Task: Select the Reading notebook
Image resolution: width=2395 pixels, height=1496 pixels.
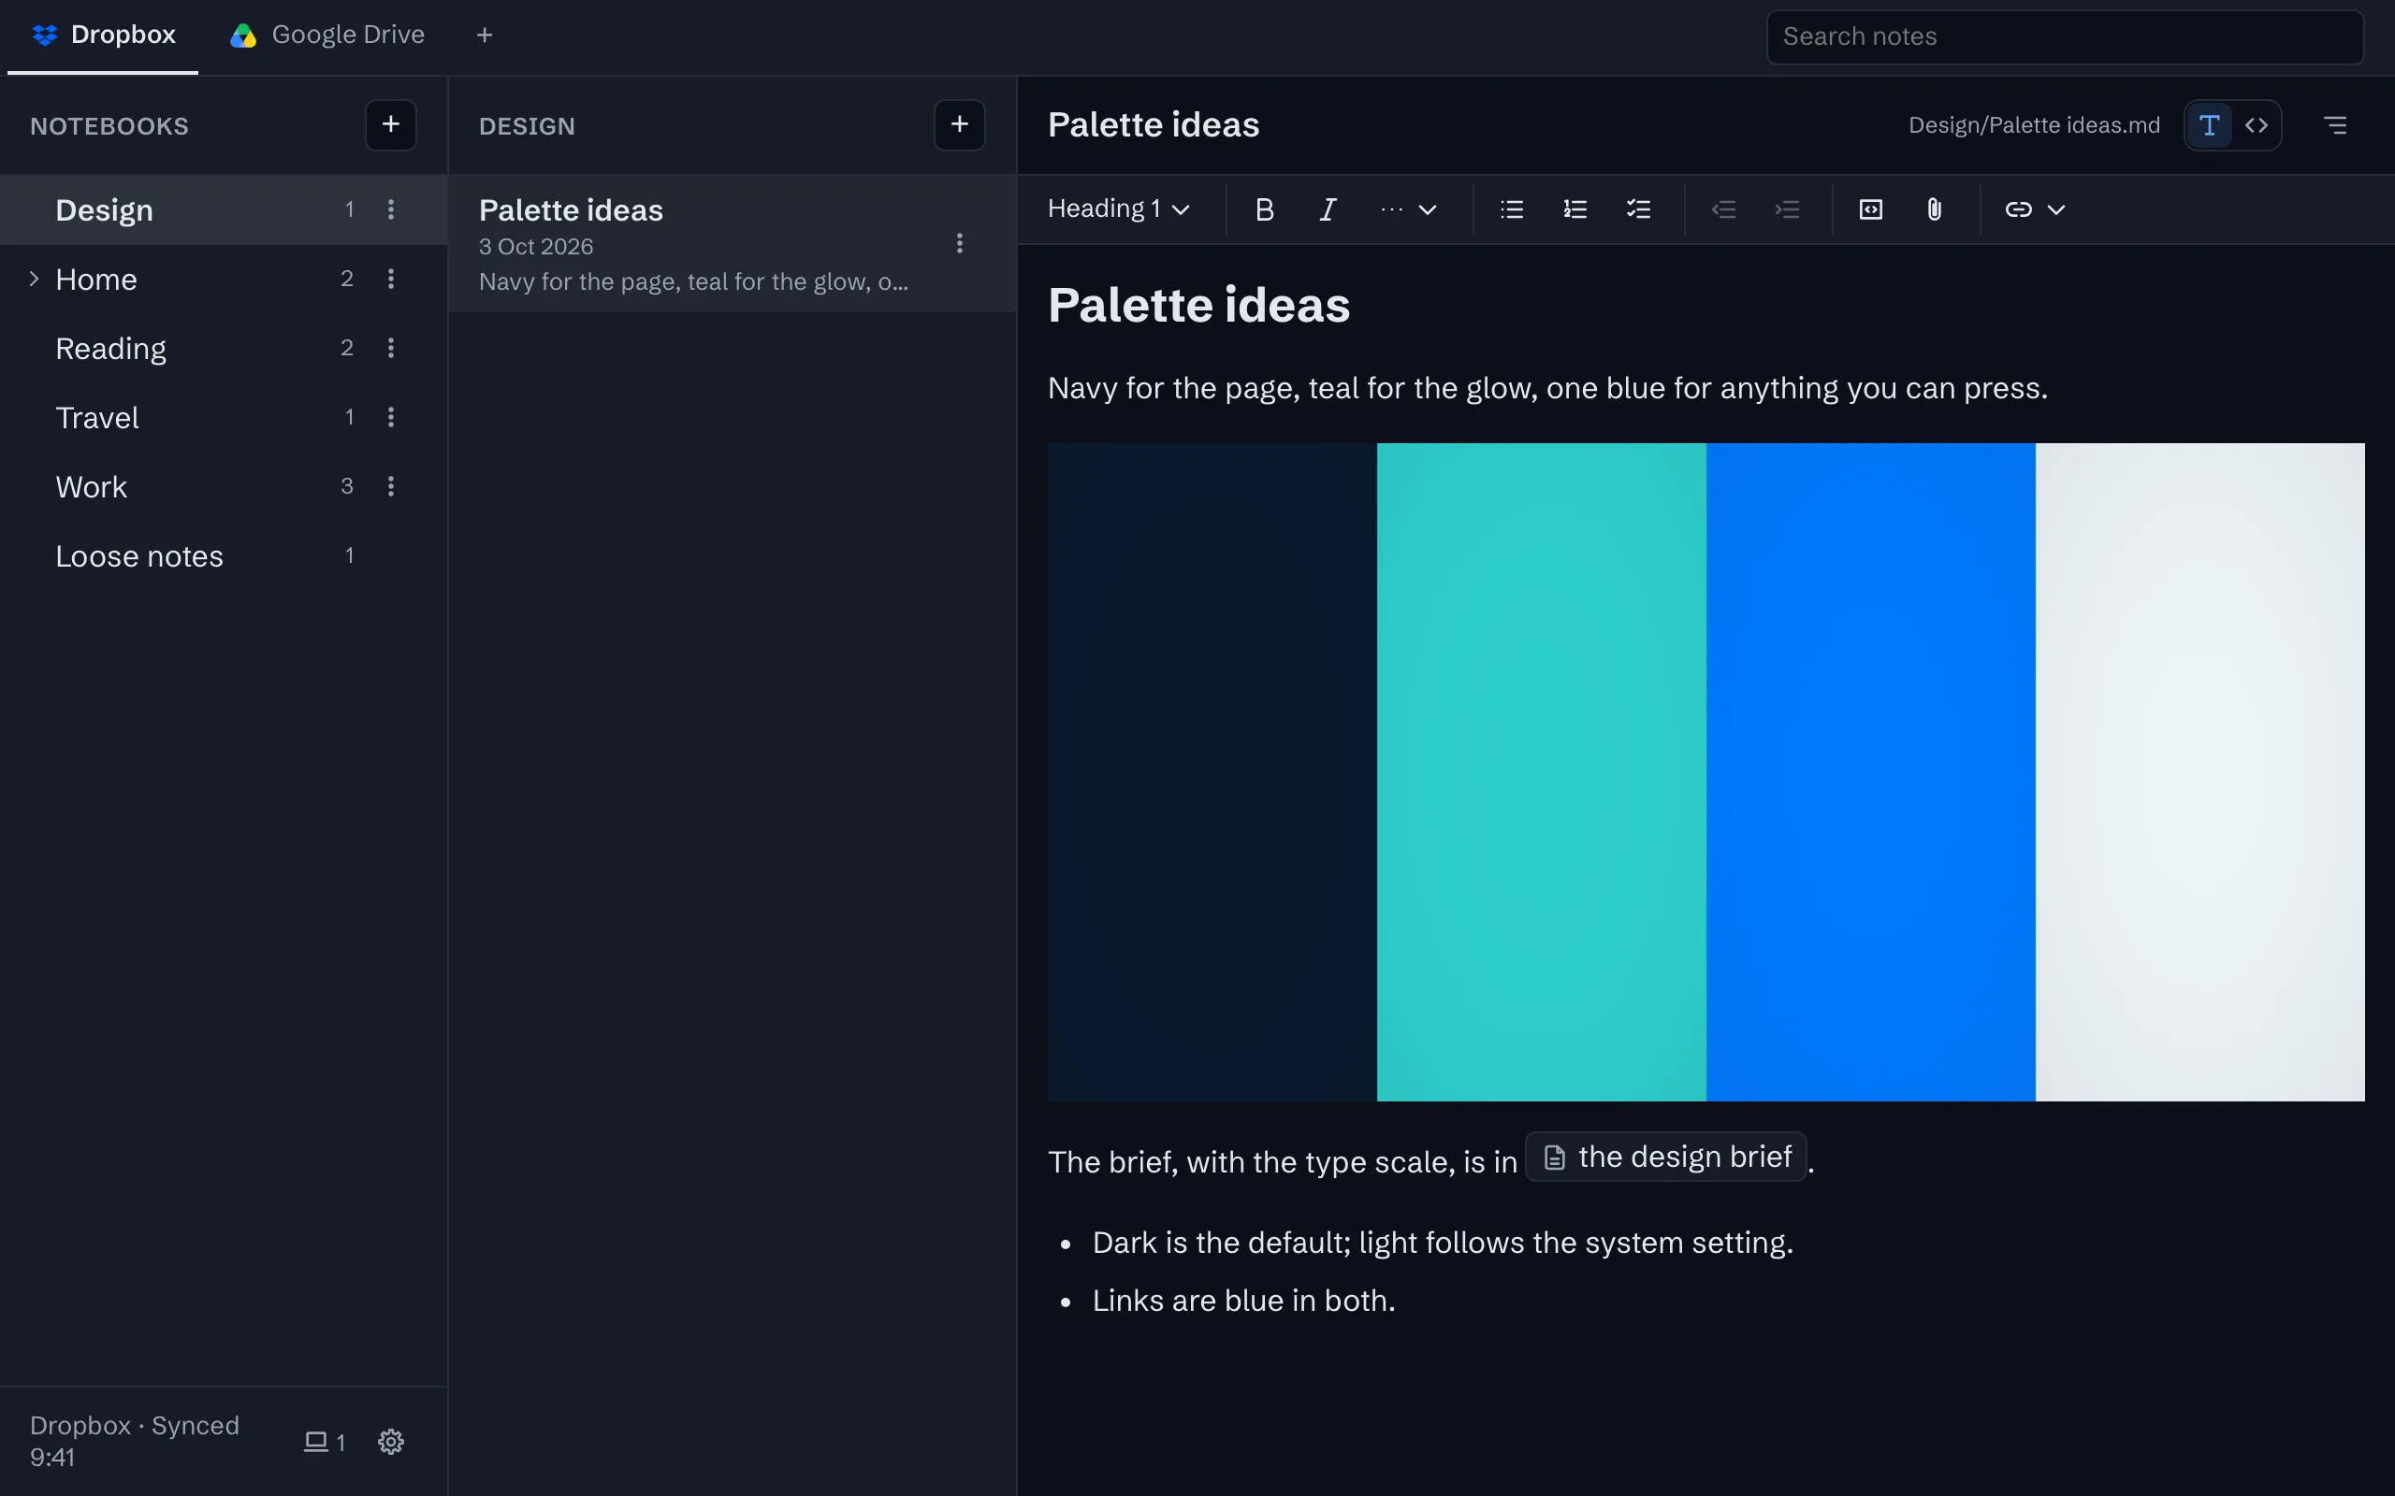Action: 224,348
